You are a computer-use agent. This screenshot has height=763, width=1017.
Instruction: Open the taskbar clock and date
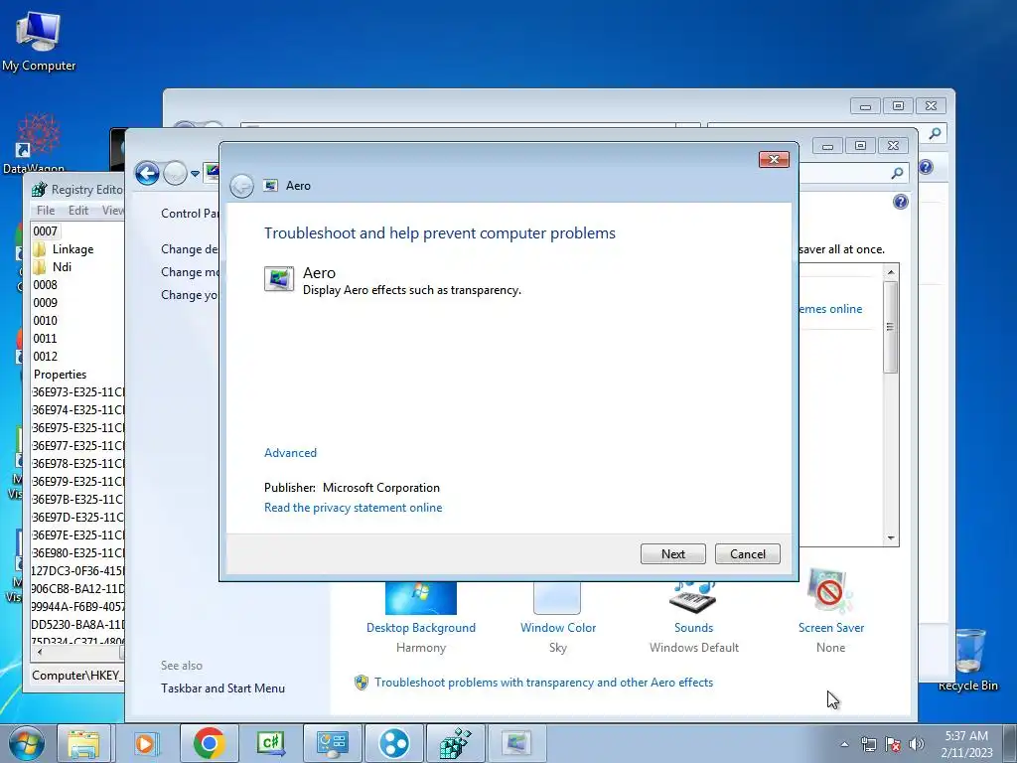click(x=966, y=744)
